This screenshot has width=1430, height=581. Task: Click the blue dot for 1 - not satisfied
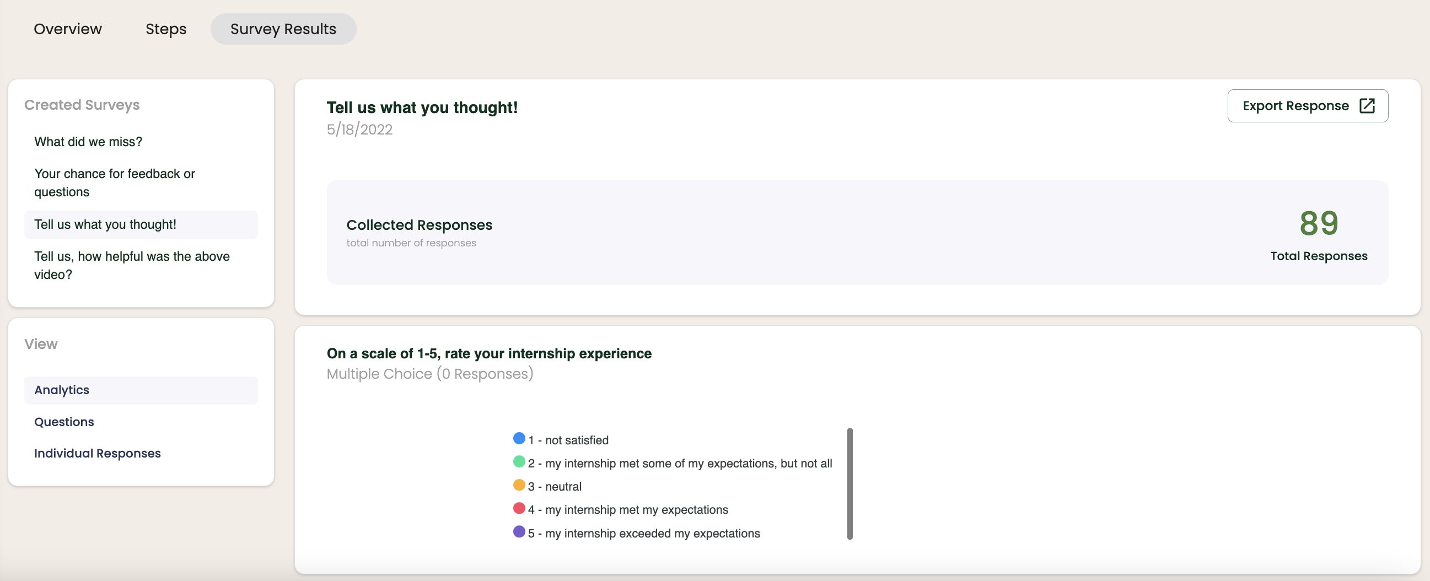[x=519, y=438]
